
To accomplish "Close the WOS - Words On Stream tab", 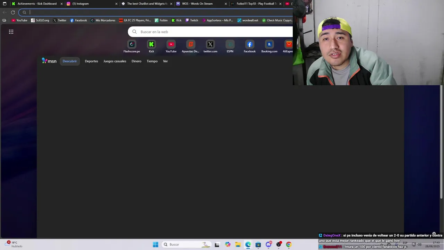I will [x=226, y=4].
